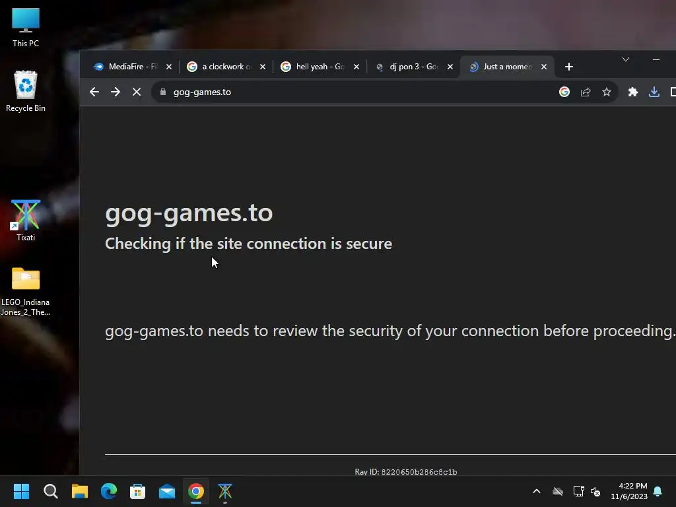Share this page icon
The image size is (676, 507).
pos(586,92)
